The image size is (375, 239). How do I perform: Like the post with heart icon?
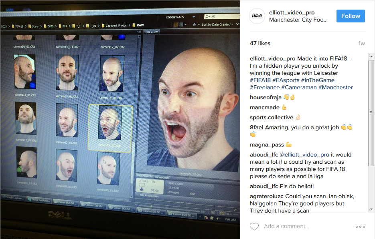254,226
